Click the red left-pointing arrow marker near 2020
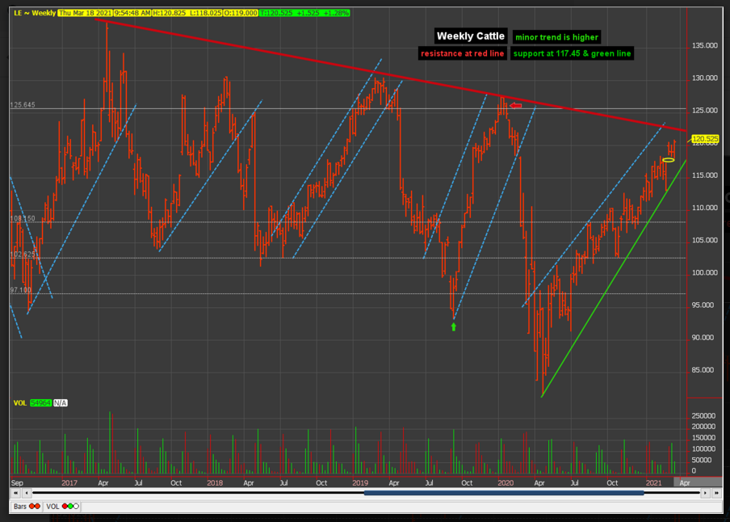730x522 pixels. [x=515, y=105]
